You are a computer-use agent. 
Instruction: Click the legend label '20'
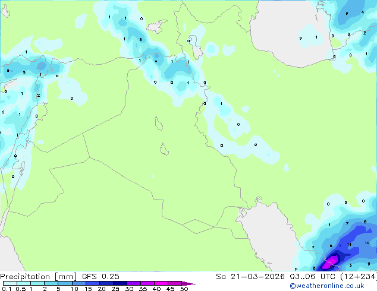(x=102, y=289)
